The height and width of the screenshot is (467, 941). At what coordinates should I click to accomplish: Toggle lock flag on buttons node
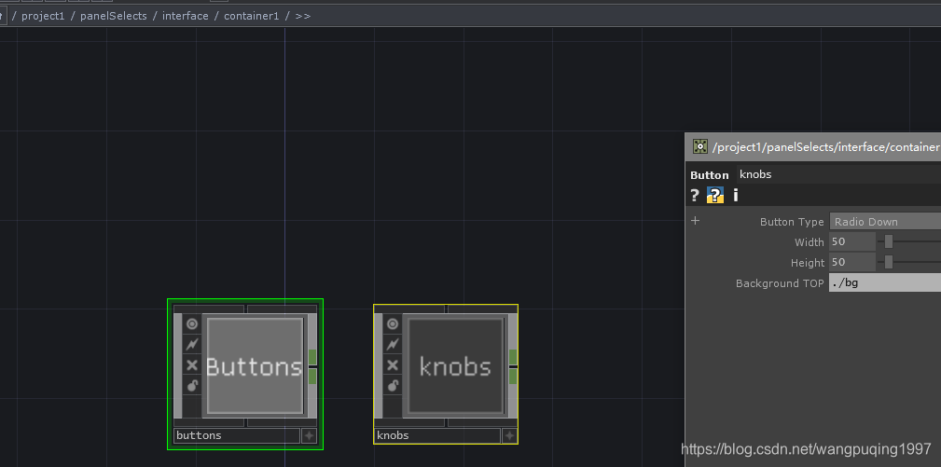pyautogui.click(x=192, y=386)
